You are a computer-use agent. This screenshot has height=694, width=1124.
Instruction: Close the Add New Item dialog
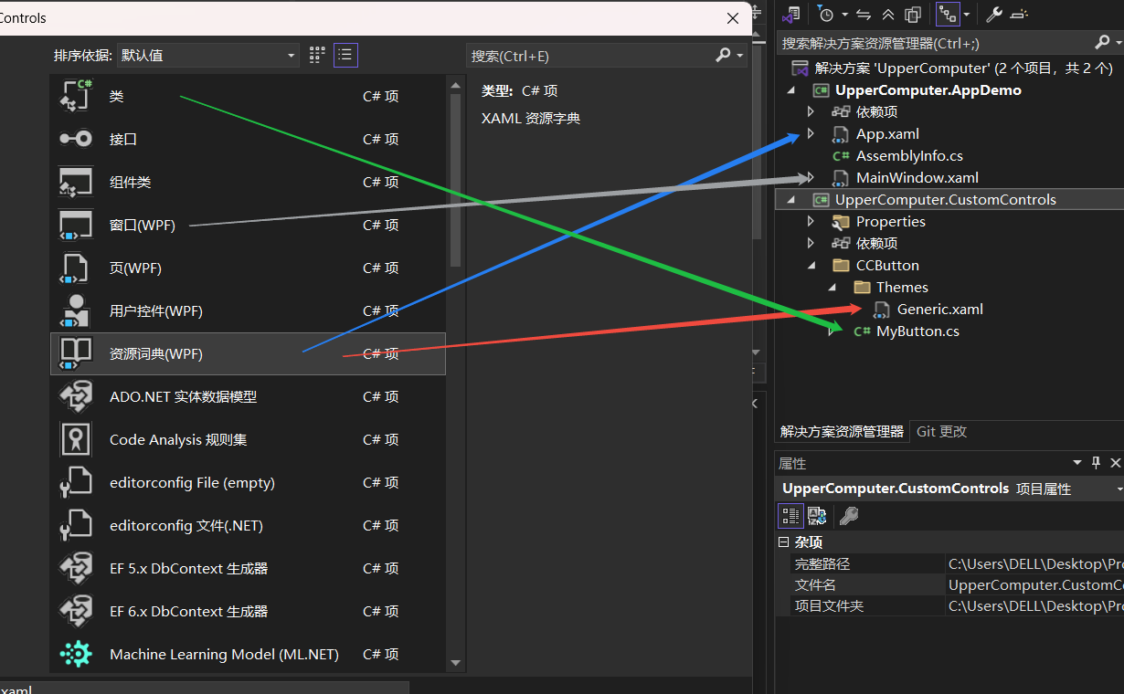(x=733, y=17)
